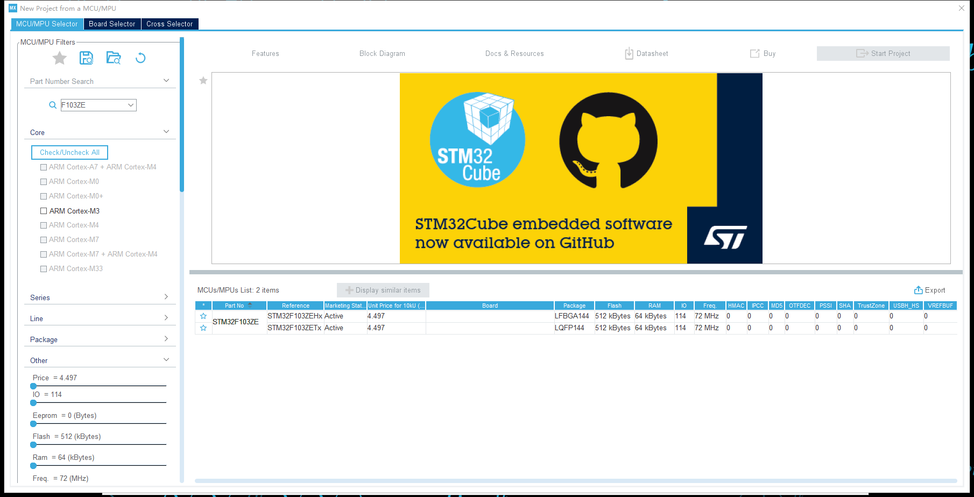Viewport: 974px width, 497px height.
Task: Select the STM32F103ZETx reference row
Action: pyautogui.click(x=294, y=328)
